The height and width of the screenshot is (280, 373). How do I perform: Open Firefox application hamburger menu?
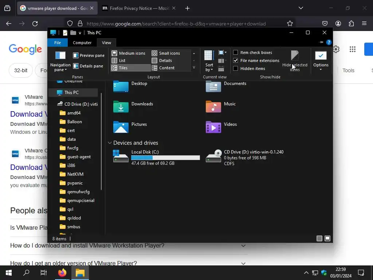coord(364,24)
